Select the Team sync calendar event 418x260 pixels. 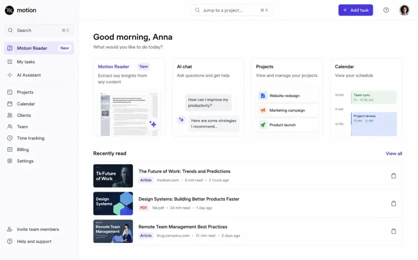coord(374,97)
